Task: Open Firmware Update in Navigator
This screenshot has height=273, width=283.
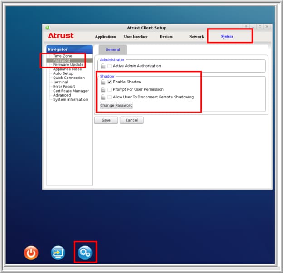Action: tap(68, 65)
